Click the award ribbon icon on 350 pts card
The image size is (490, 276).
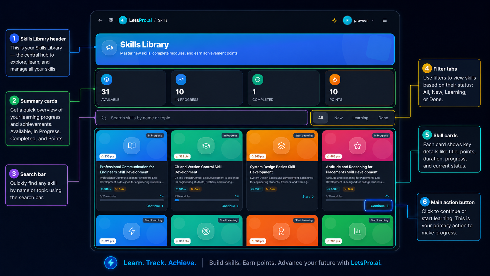pyautogui.click(x=281, y=231)
